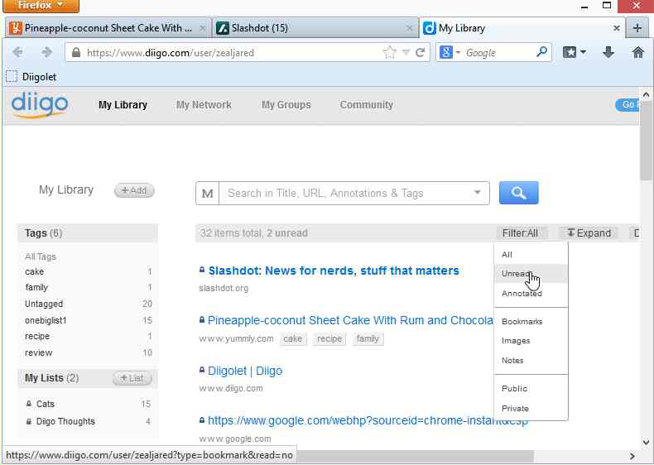The width and height of the screenshot is (654, 465).
Task: Click the bookmark star in the address bar
Action: coord(389,53)
